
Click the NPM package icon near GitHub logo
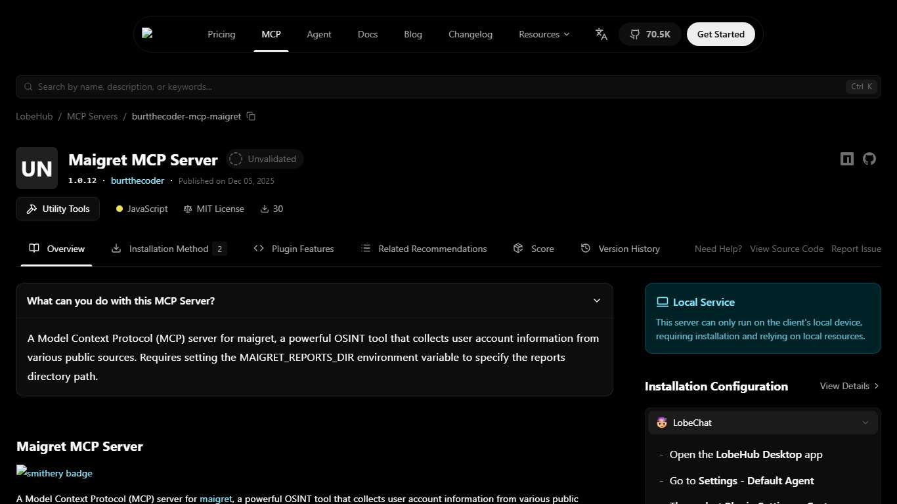(x=846, y=159)
